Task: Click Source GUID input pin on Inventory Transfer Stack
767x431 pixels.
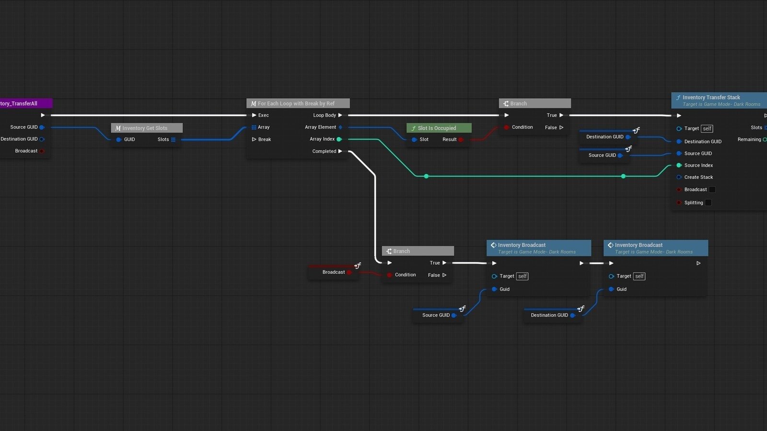Action: coord(679,154)
